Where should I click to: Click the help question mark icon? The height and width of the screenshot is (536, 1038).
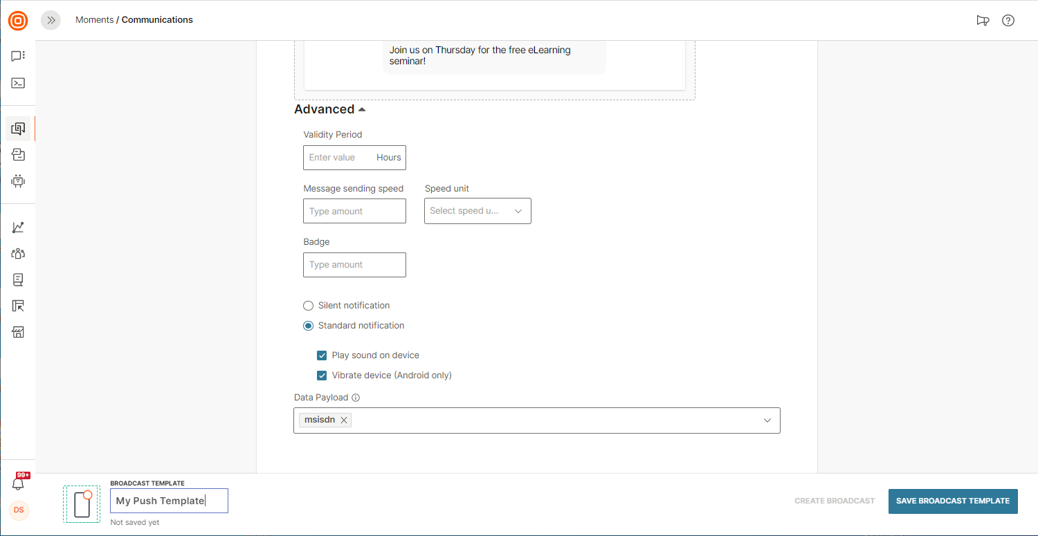(1008, 21)
